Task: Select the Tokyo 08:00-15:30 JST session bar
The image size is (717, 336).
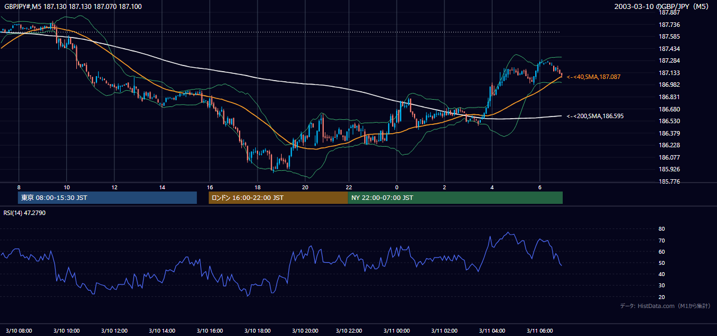Action: click(108, 198)
